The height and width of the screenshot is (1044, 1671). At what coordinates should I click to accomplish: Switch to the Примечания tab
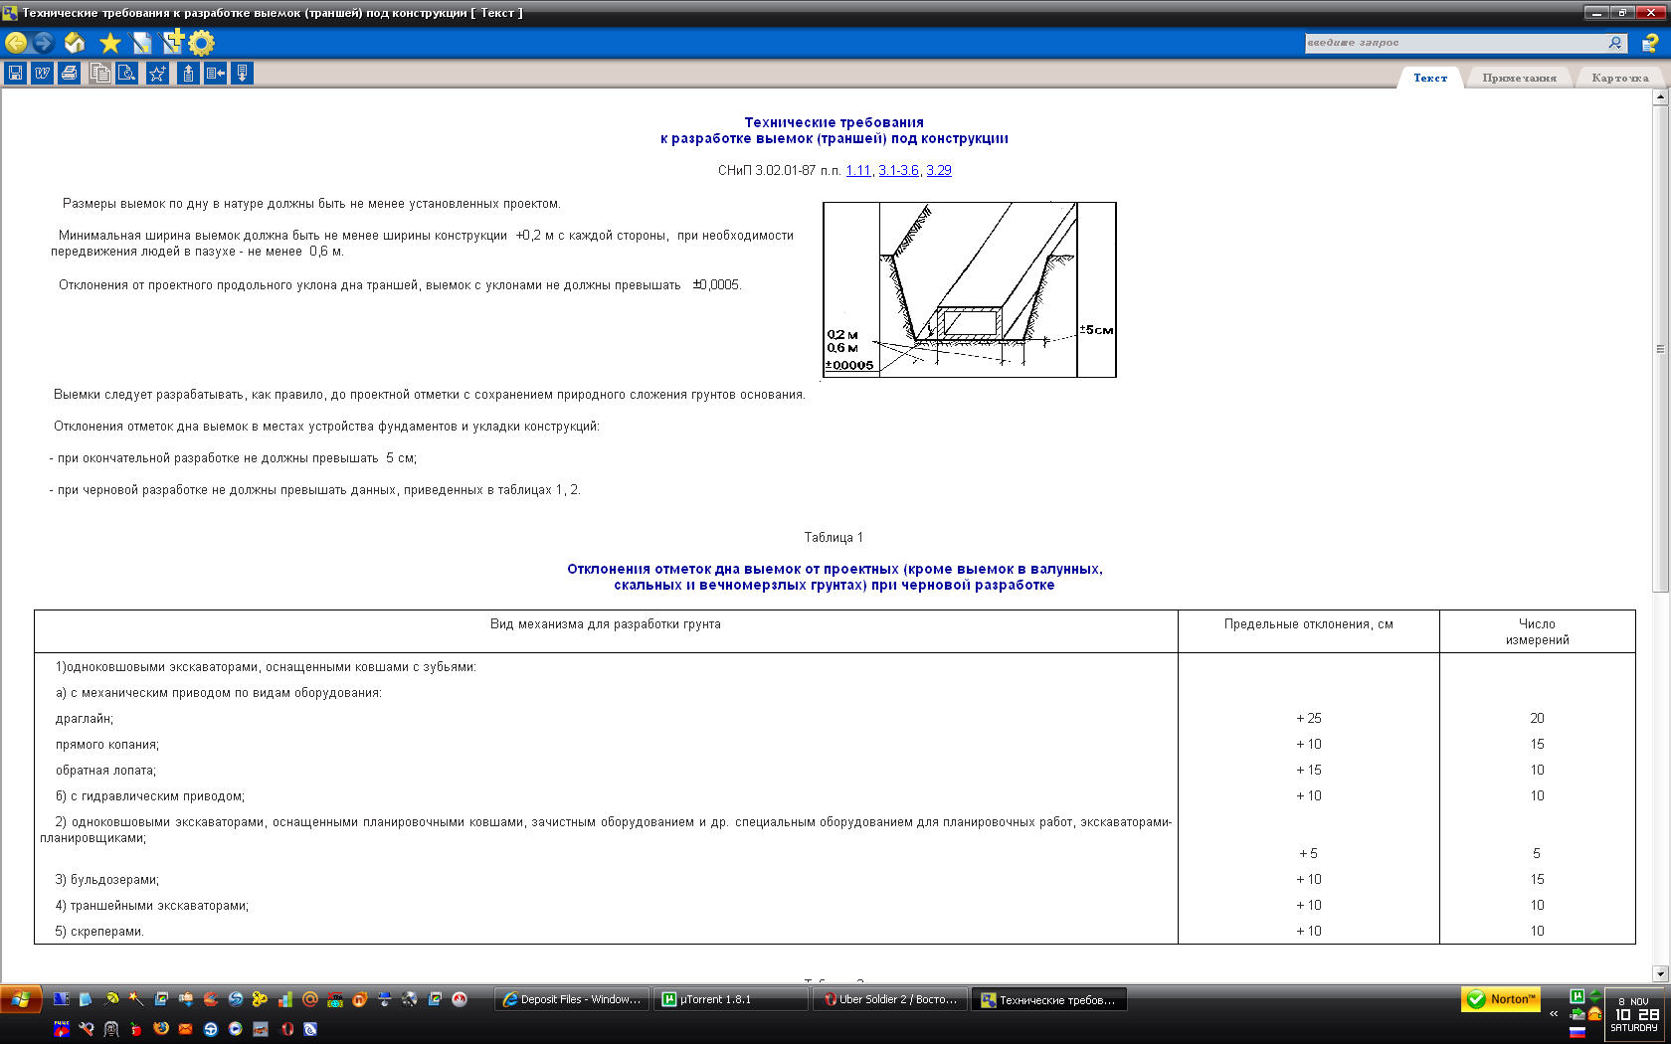coord(1519,78)
